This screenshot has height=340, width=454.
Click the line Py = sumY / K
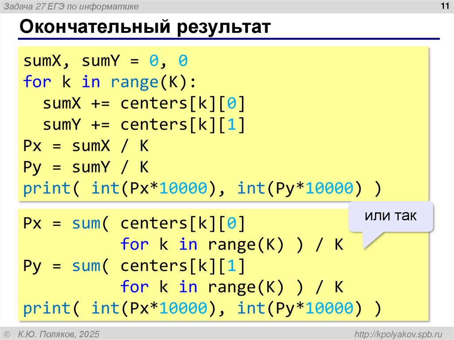tap(86, 167)
